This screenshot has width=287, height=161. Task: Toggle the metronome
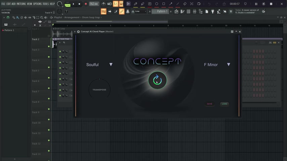[104, 4]
